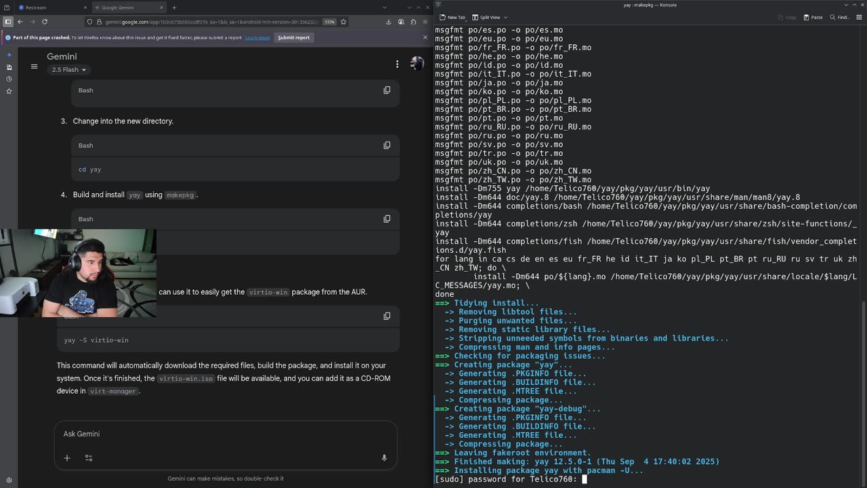867x488 pixels.
Task: Click the 'yay -S virtio-win' command text
Action: (96, 340)
